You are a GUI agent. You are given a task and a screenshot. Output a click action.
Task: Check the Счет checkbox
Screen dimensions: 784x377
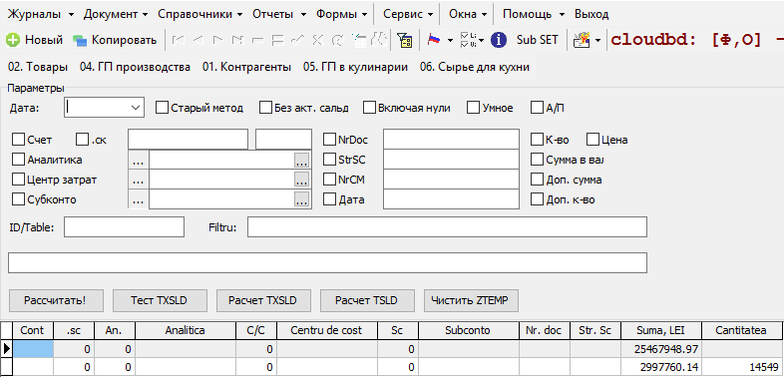pos(19,140)
